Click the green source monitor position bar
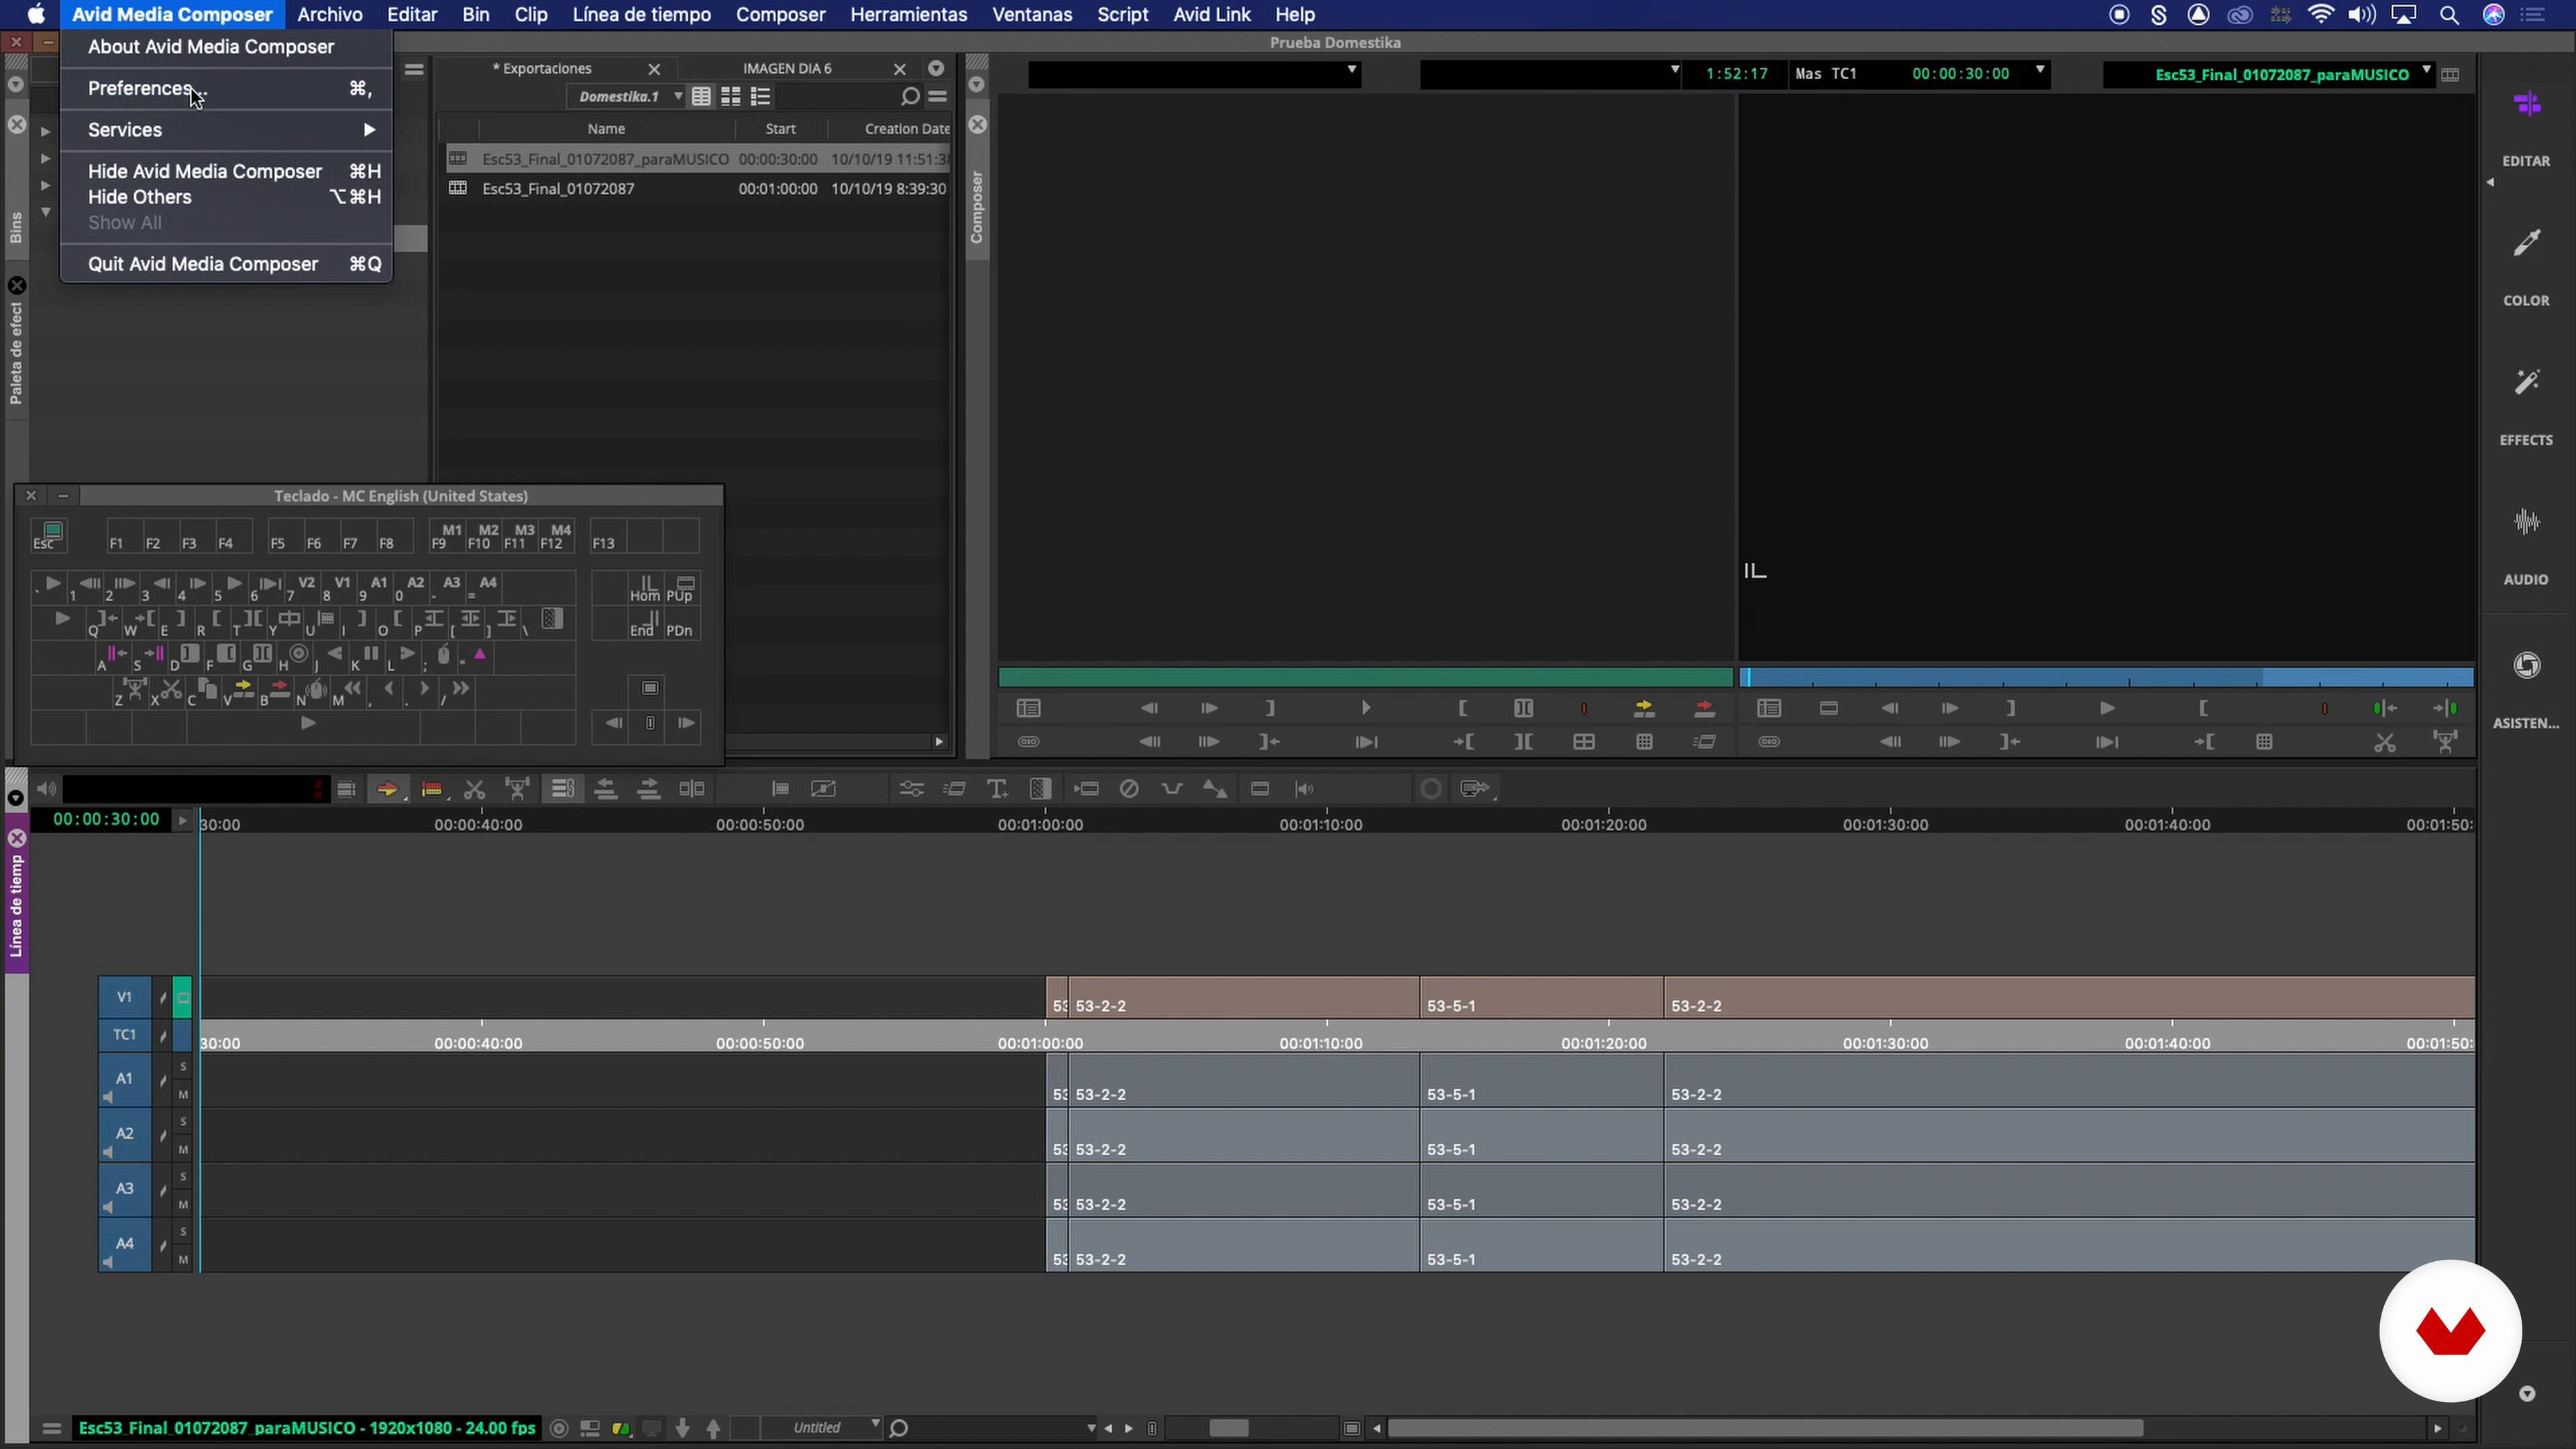Image resolution: width=2576 pixels, height=1449 pixels. coord(1365,678)
